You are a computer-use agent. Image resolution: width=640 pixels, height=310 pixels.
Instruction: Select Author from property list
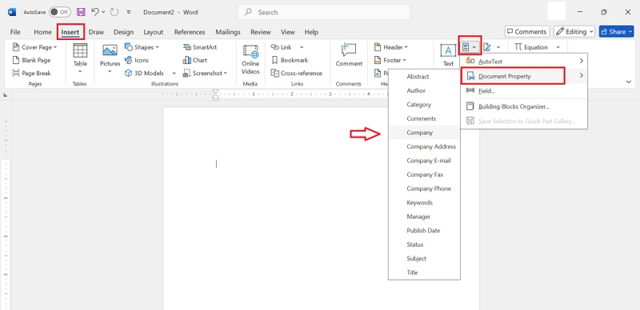(x=424, y=90)
